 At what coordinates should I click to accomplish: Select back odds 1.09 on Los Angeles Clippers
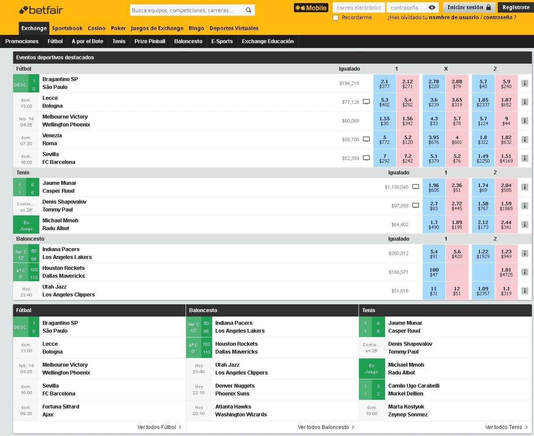tap(483, 291)
